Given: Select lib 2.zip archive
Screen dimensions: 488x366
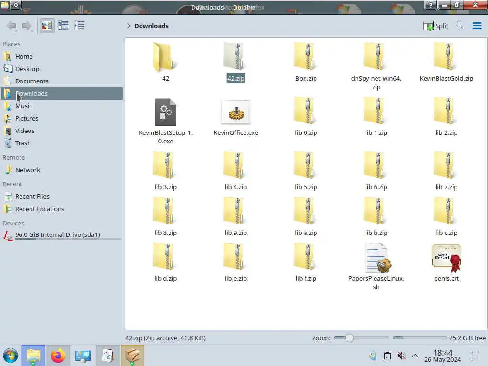Looking at the screenshot, I should point(446,116).
